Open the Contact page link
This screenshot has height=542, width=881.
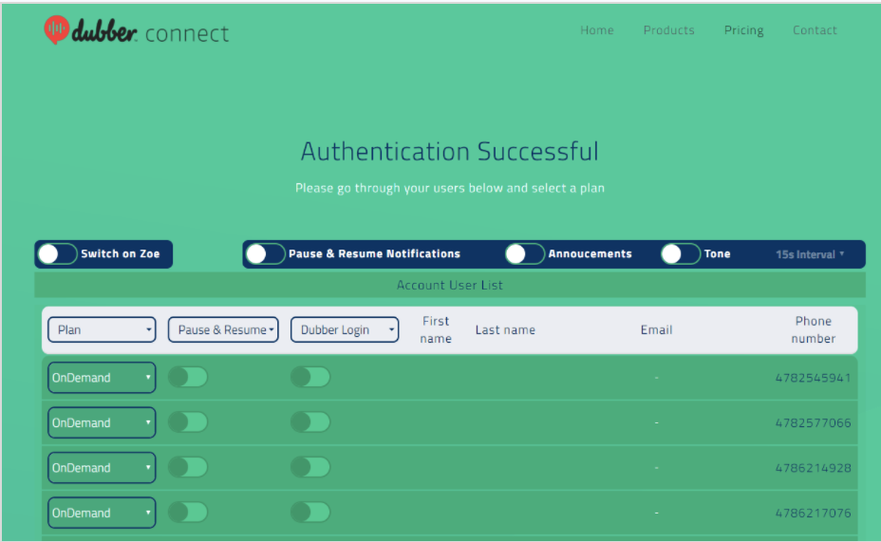pyautogui.click(x=815, y=30)
